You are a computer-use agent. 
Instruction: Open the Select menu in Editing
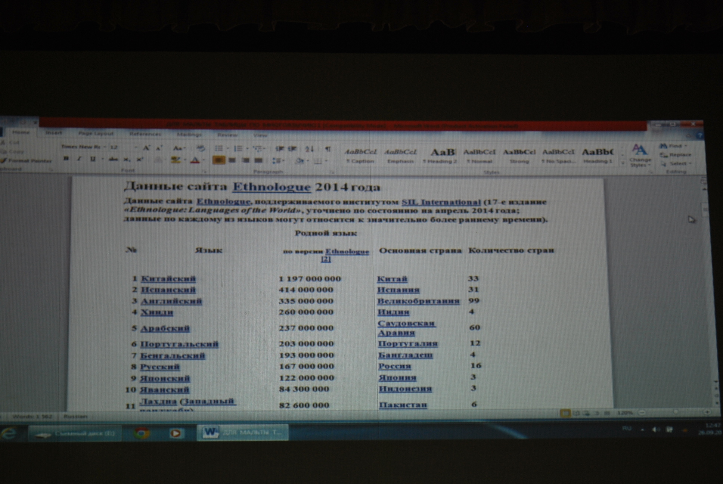676,164
